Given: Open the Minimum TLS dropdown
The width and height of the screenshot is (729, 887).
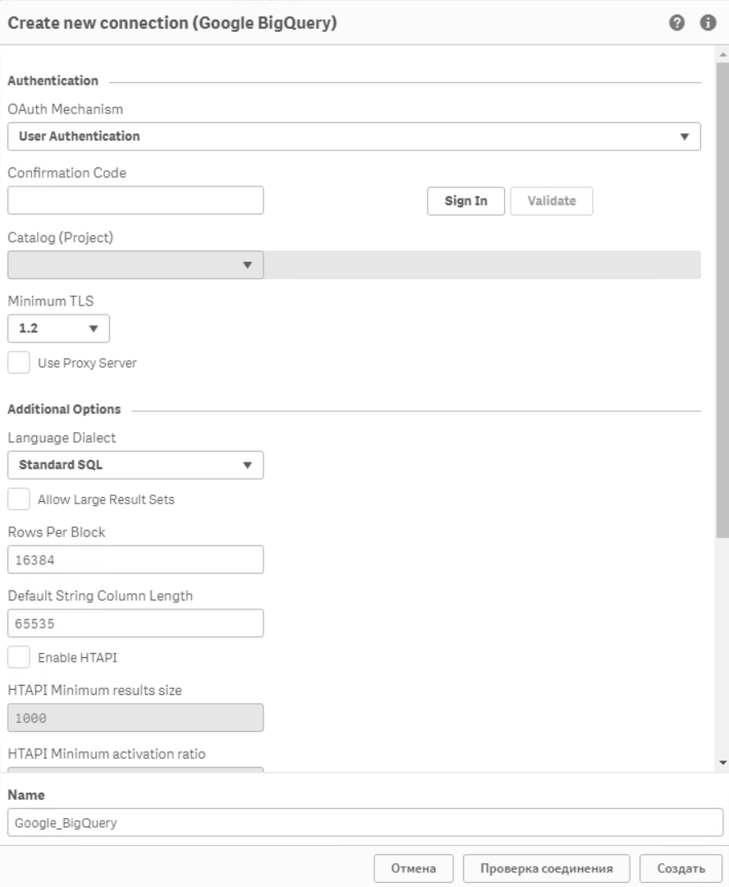Looking at the screenshot, I should tap(59, 329).
